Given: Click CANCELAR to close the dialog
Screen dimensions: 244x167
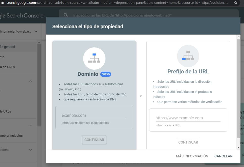Looking at the screenshot, I should (x=223, y=156).
